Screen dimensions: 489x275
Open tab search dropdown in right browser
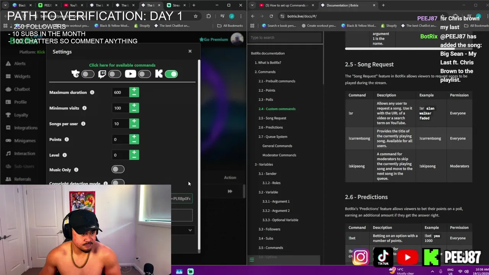tap(252, 5)
